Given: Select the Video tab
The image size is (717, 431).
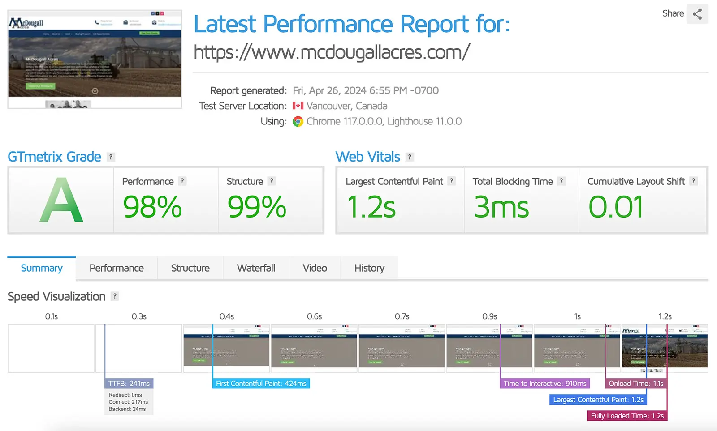Looking at the screenshot, I should 315,268.
